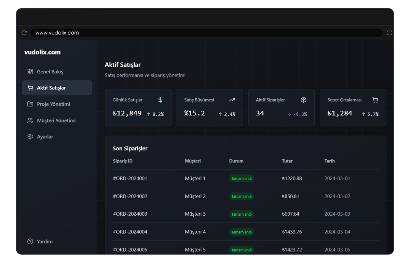Click the trending arrow icon in Satış Büyümesi
The height and width of the screenshot is (273, 410).
coord(232,100)
